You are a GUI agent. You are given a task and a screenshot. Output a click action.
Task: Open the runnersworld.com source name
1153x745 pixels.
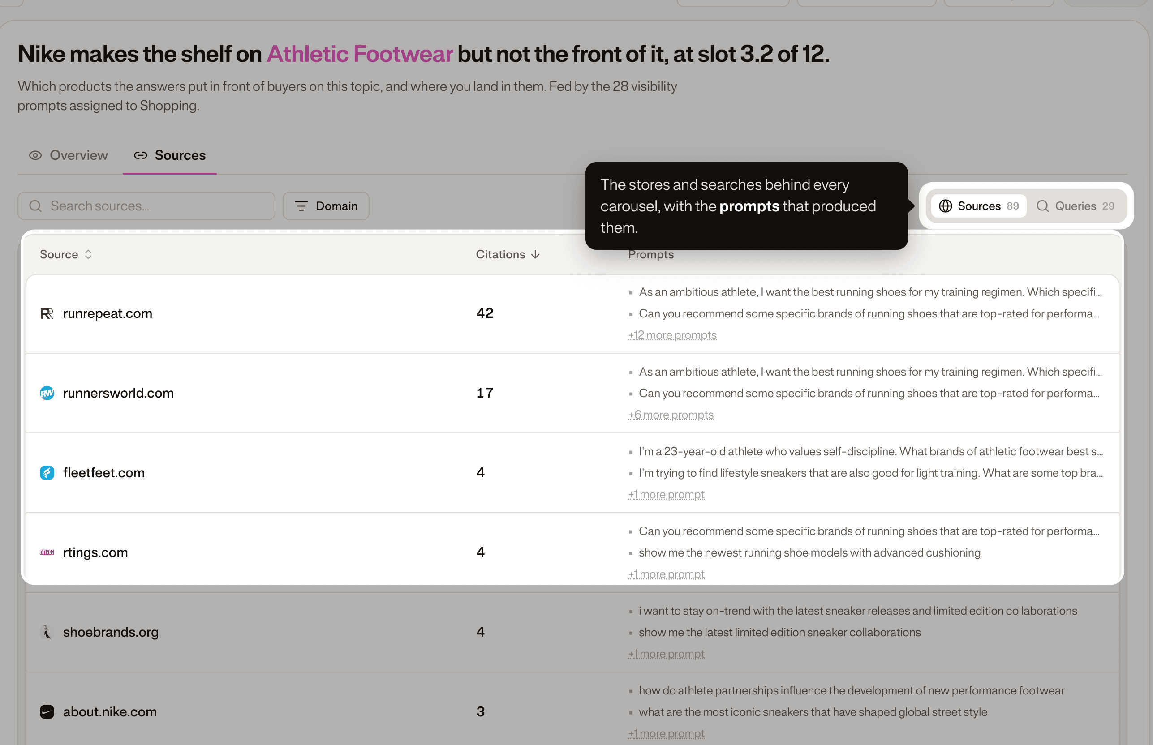(x=118, y=393)
